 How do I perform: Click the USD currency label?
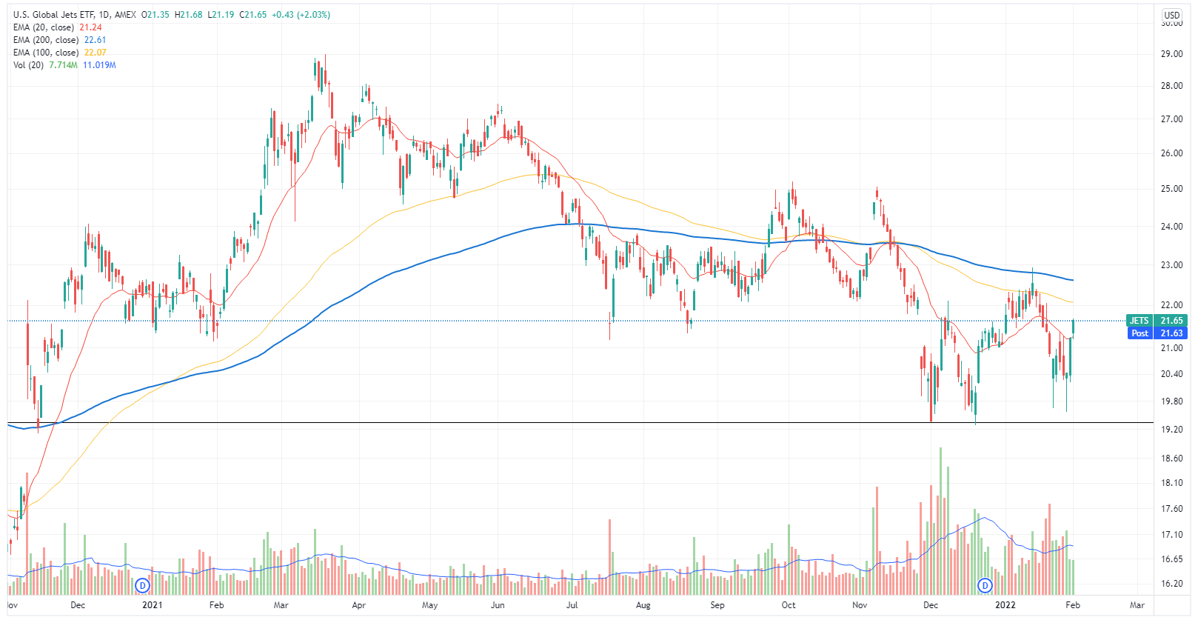tap(1172, 15)
